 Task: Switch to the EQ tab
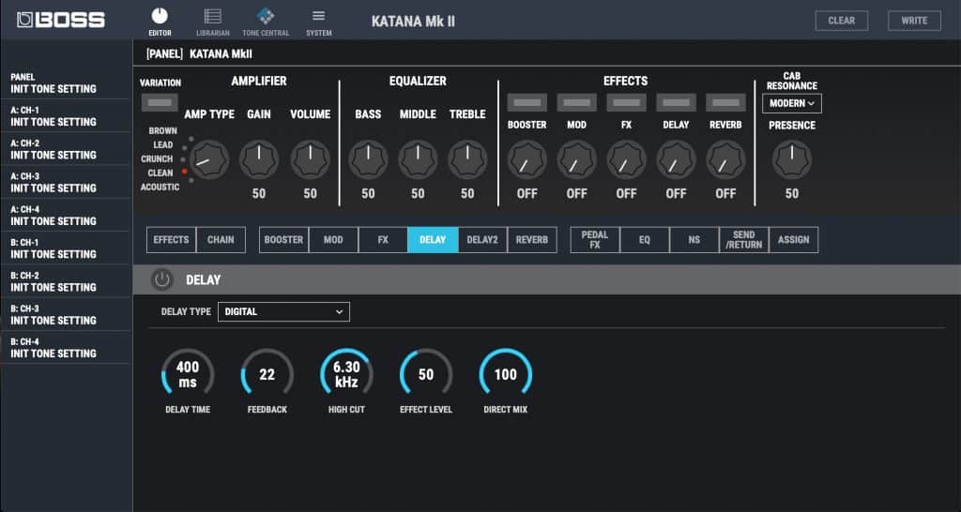645,240
